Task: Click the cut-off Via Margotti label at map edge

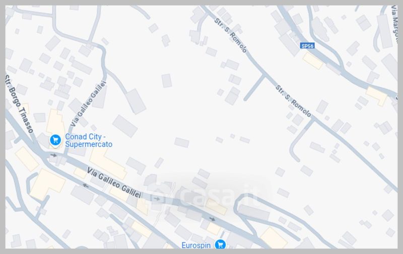Action: [394, 21]
